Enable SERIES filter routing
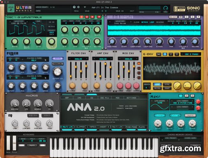208x158 pixels. 58,59
